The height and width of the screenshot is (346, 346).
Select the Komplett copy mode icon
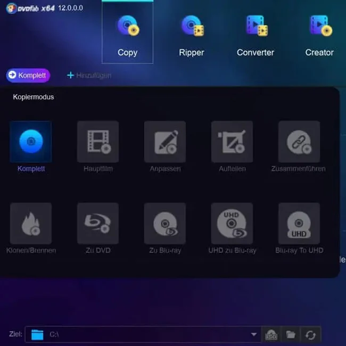pyautogui.click(x=31, y=142)
